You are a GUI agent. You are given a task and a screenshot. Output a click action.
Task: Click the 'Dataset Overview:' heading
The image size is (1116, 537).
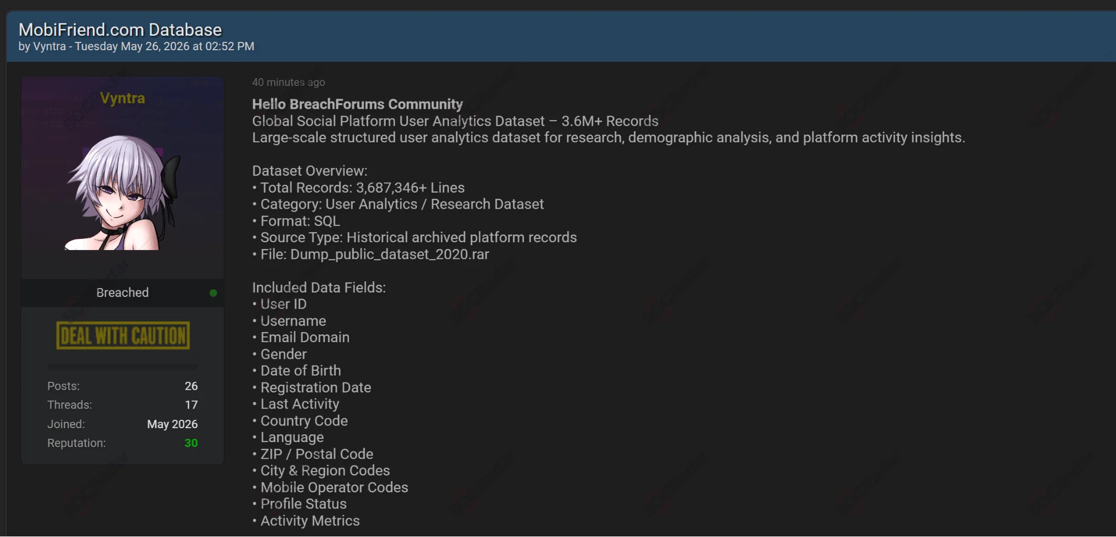click(x=310, y=171)
